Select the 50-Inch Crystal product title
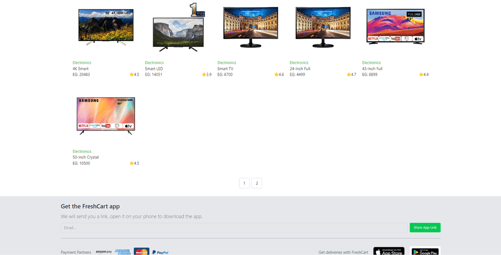This screenshot has height=255, width=501. [86, 157]
